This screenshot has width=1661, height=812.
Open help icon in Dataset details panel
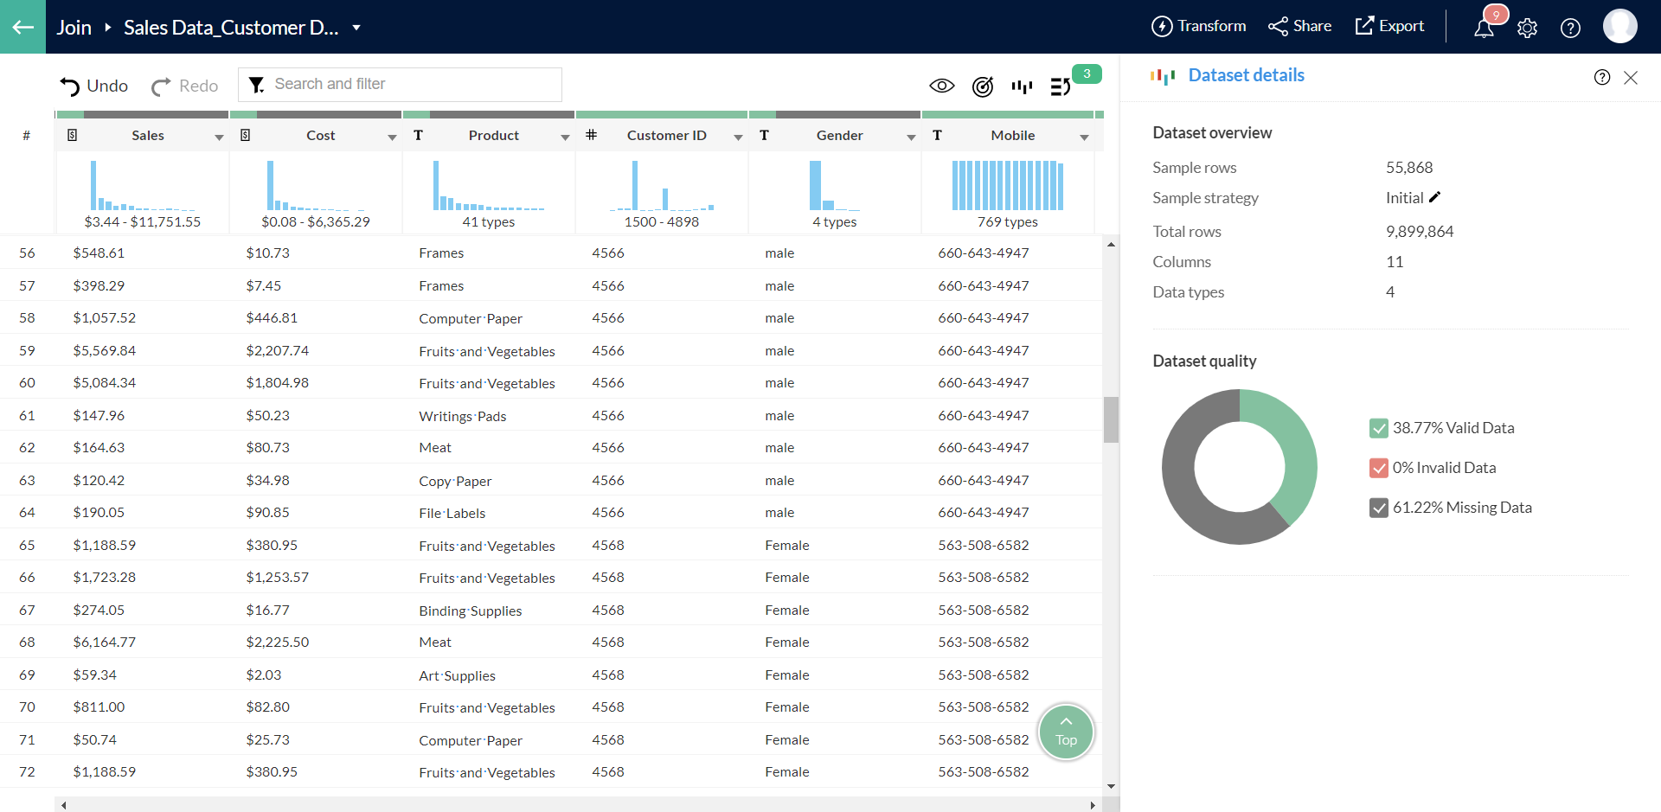(1601, 77)
